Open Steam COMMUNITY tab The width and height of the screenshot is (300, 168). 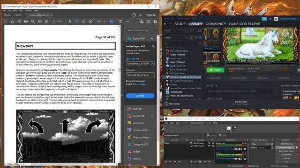[216, 24]
